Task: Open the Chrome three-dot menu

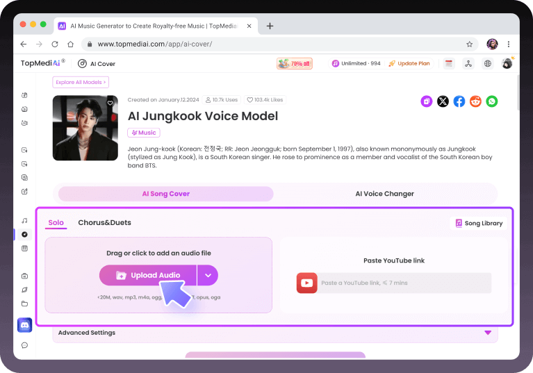Action: click(x=509, y=44)
